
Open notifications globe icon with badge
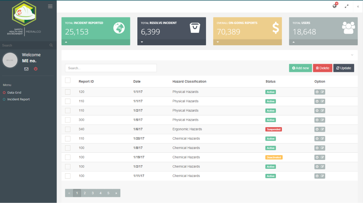click(x=335, y=6)
